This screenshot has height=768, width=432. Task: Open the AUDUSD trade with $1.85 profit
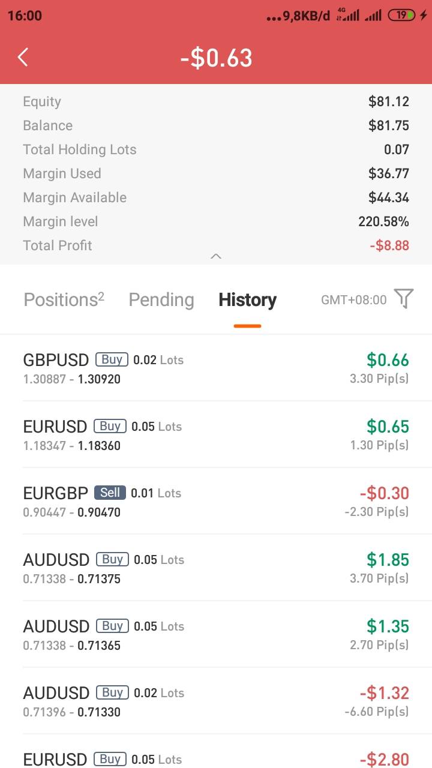[216, 568]
